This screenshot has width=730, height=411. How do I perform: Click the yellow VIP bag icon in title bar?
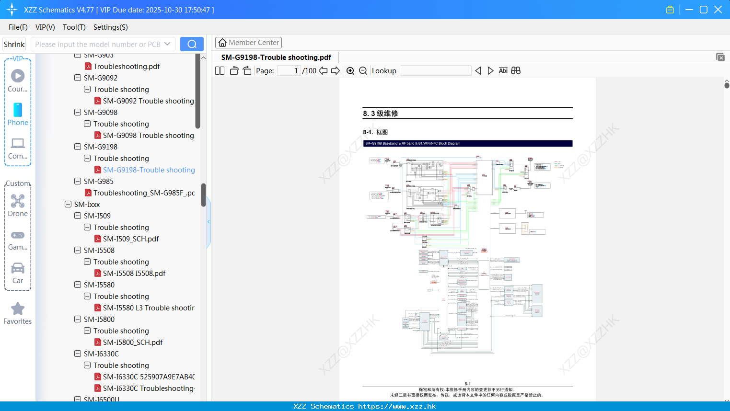click(x=670, y=10)
